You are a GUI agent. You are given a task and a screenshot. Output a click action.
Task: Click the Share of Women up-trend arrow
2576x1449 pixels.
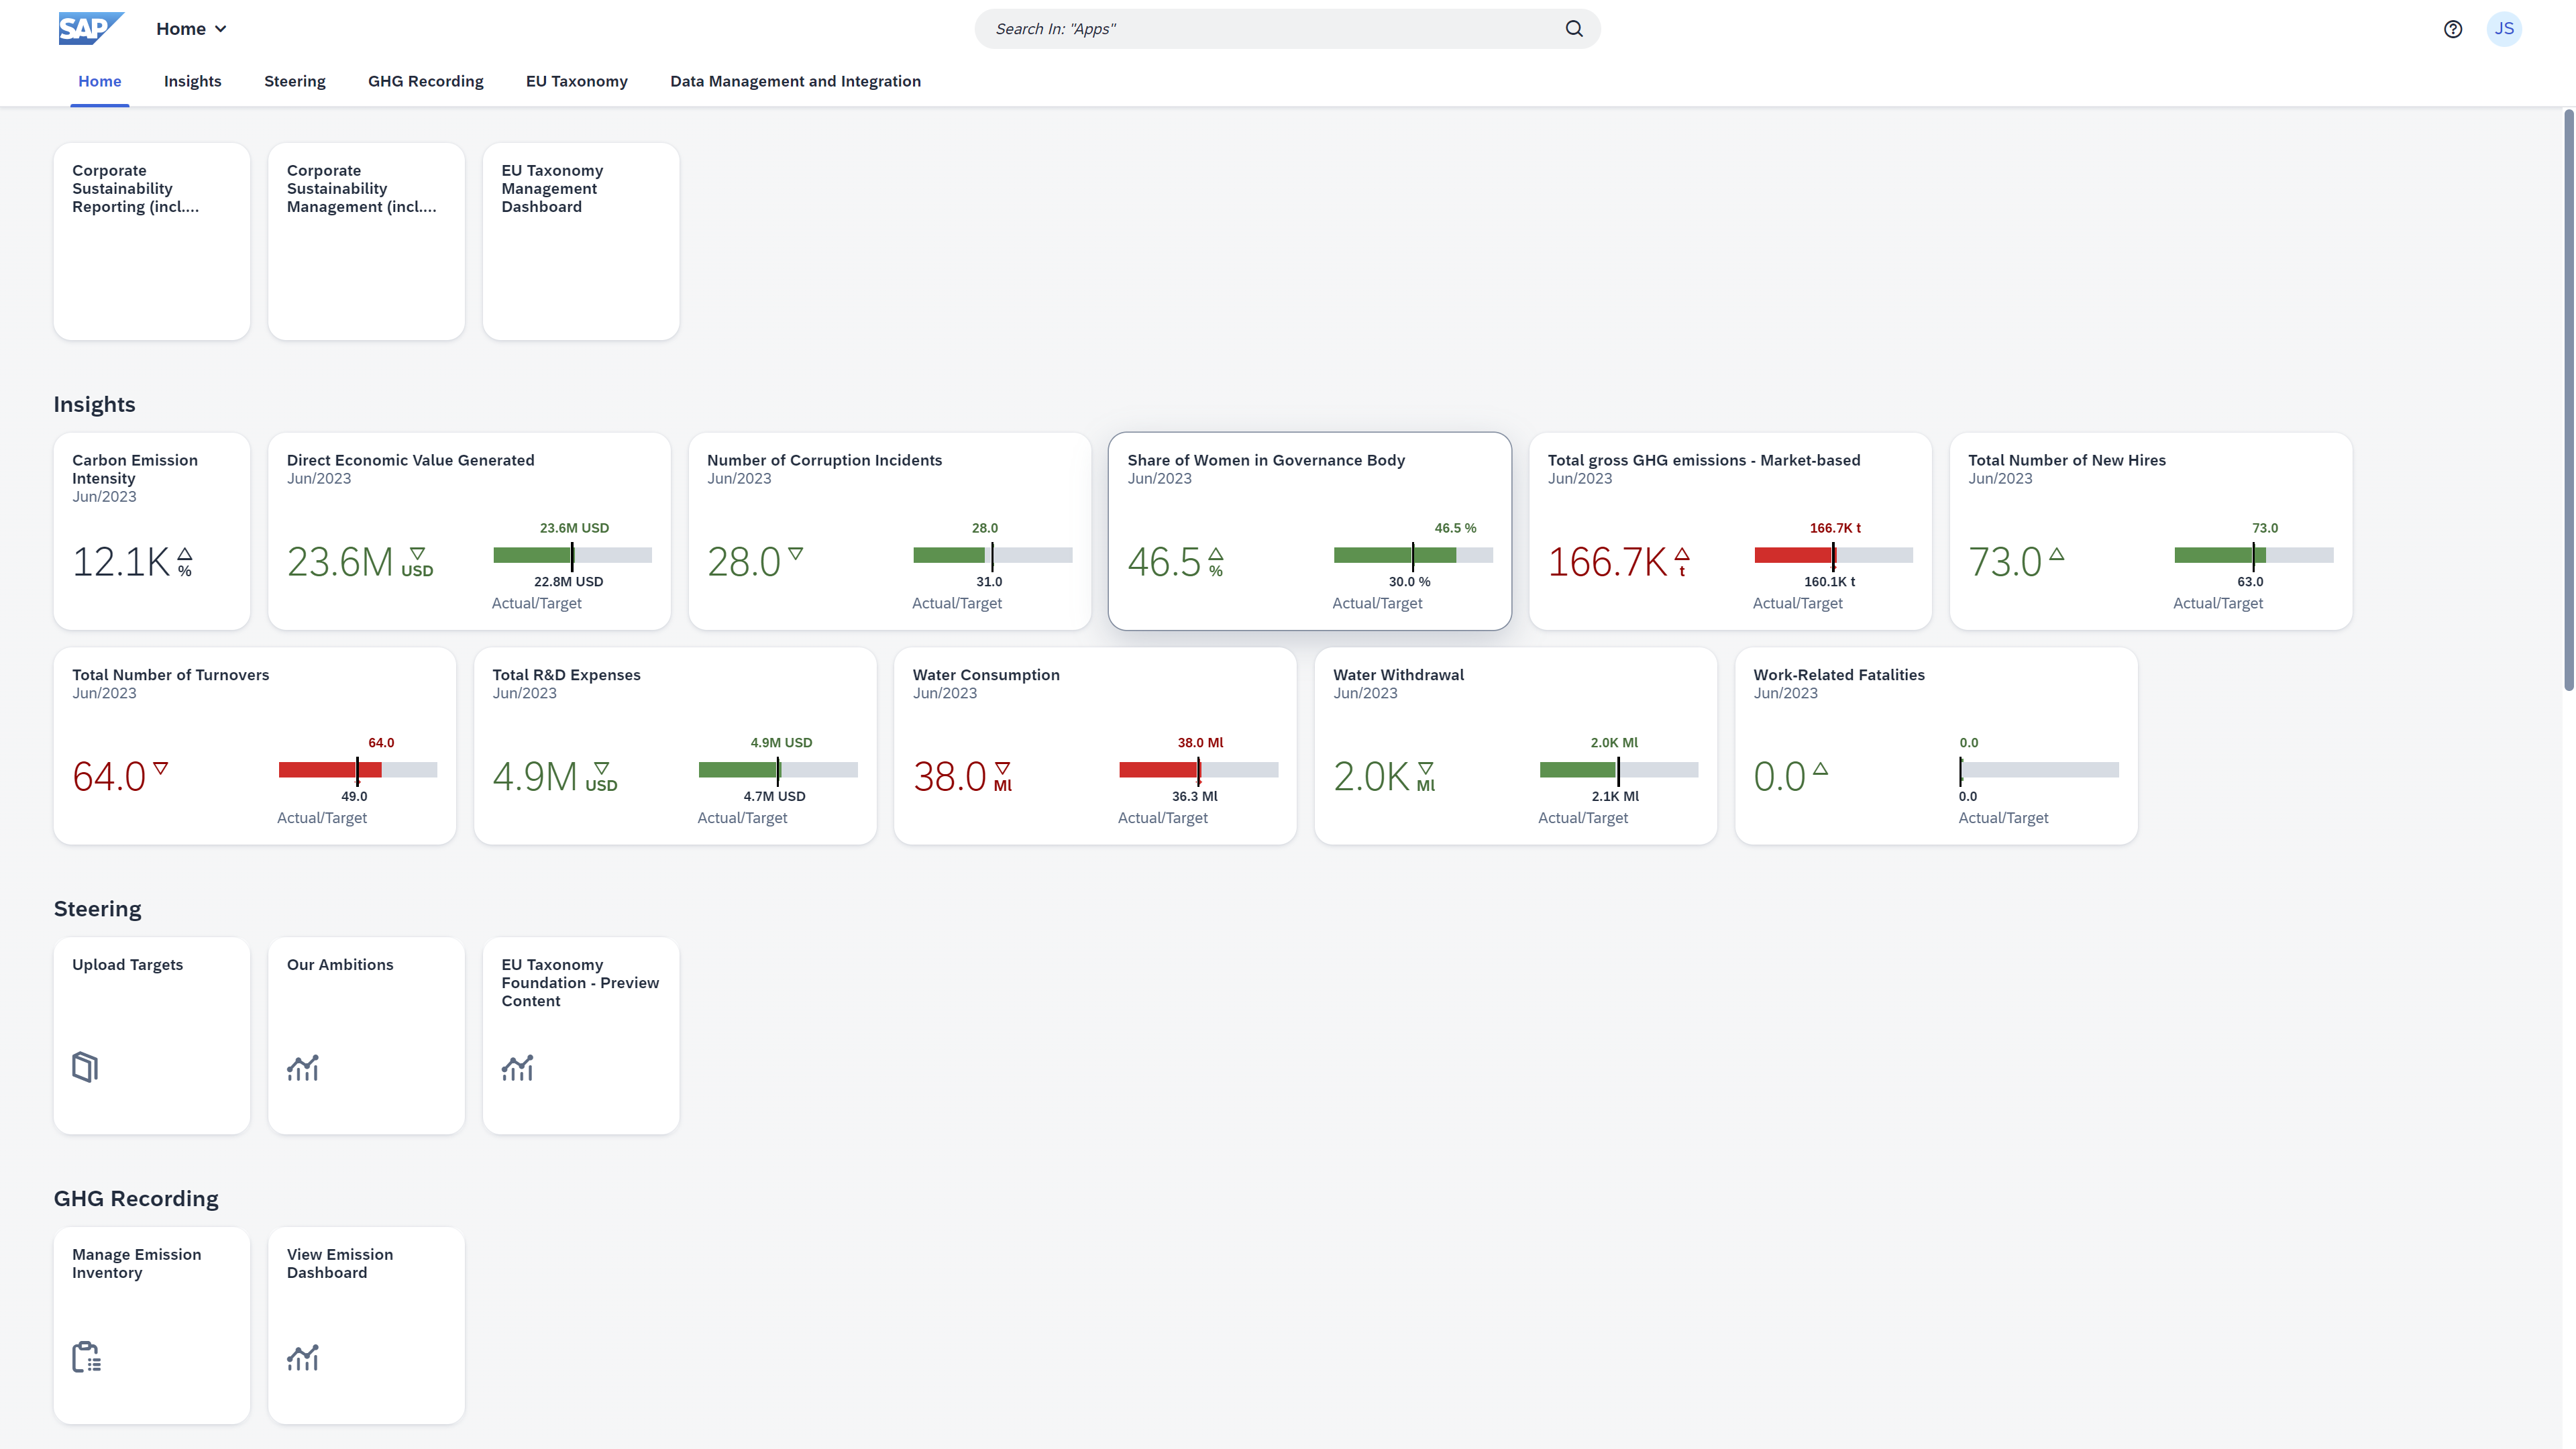click(x=1216, y=554)
